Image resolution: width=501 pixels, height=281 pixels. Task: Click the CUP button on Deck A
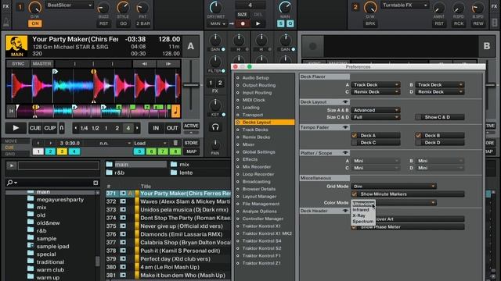pyautogui.click(x=50, y=128)
